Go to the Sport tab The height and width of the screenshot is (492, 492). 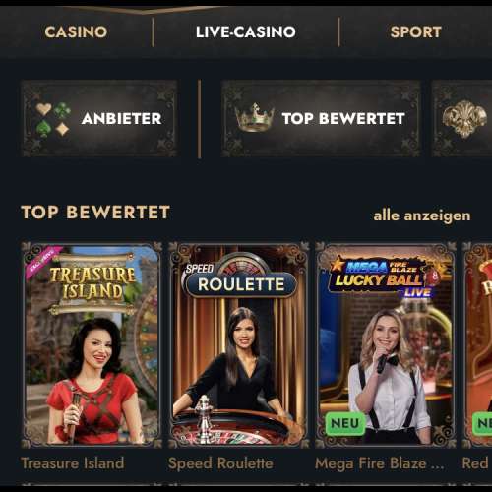(x=415, y=32)
